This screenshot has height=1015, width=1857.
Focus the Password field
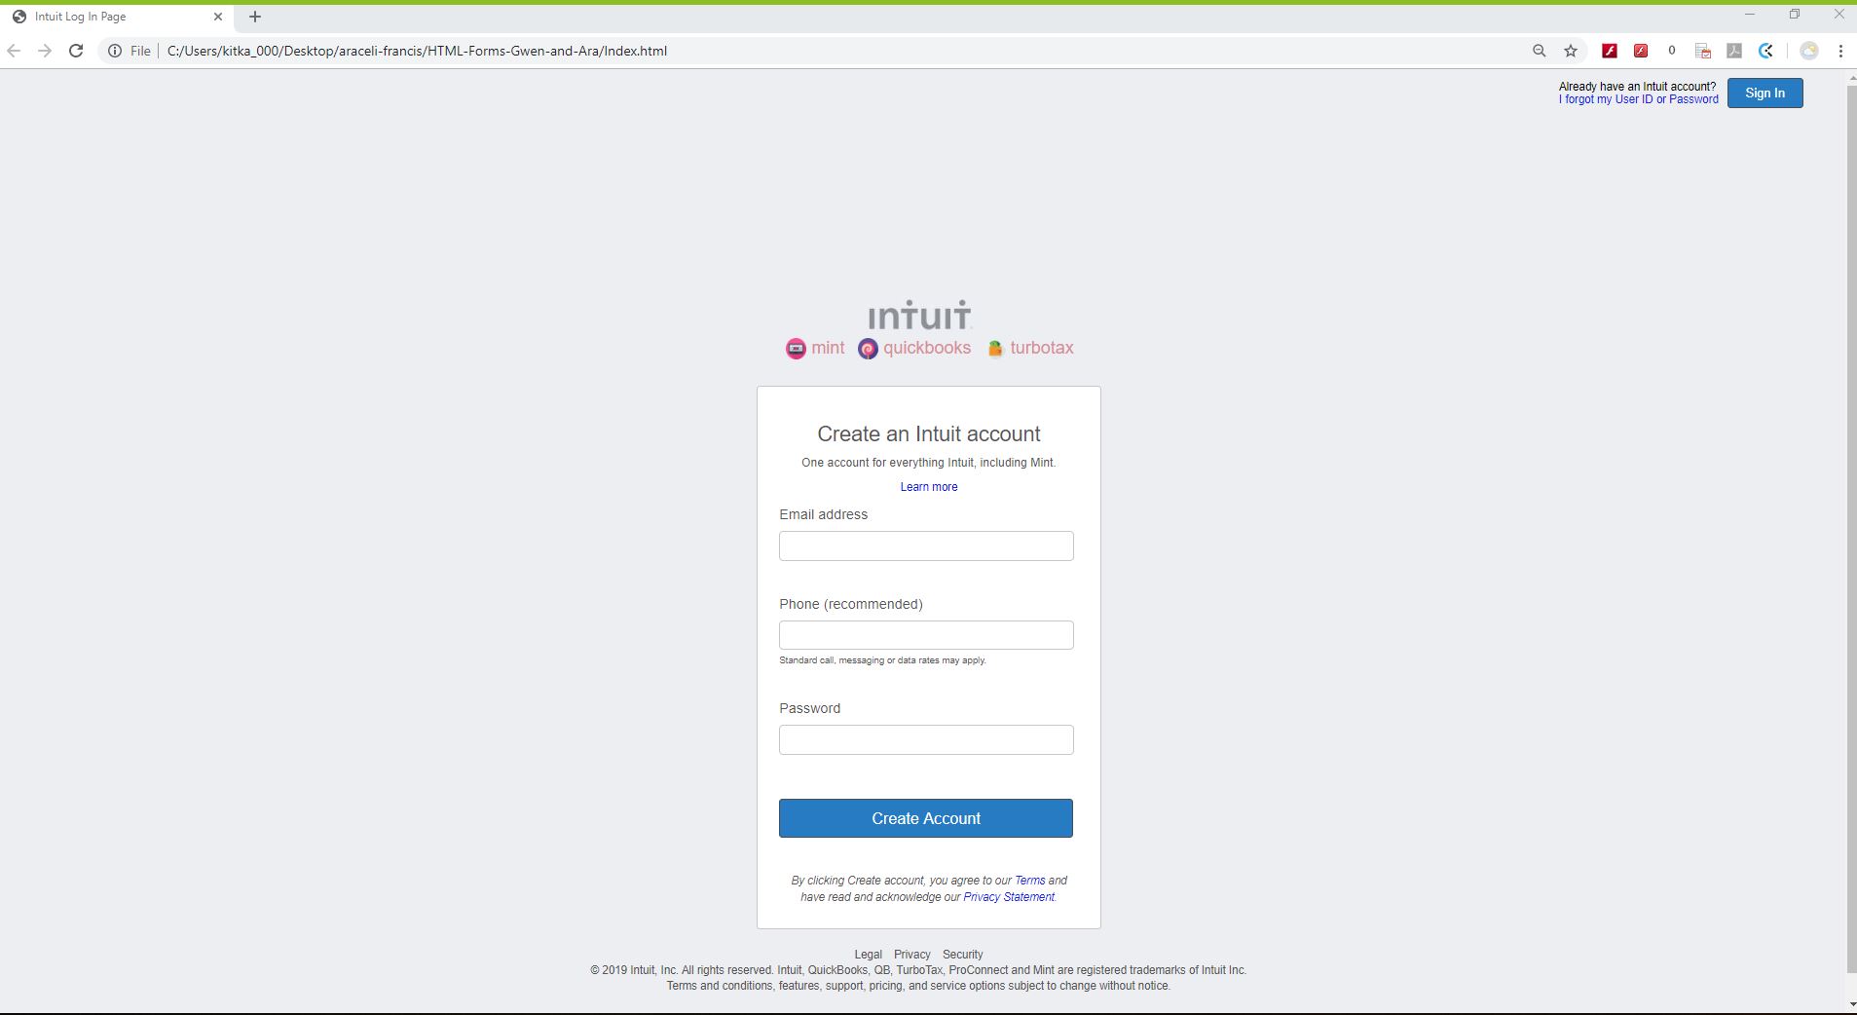[x=926, y=739]
